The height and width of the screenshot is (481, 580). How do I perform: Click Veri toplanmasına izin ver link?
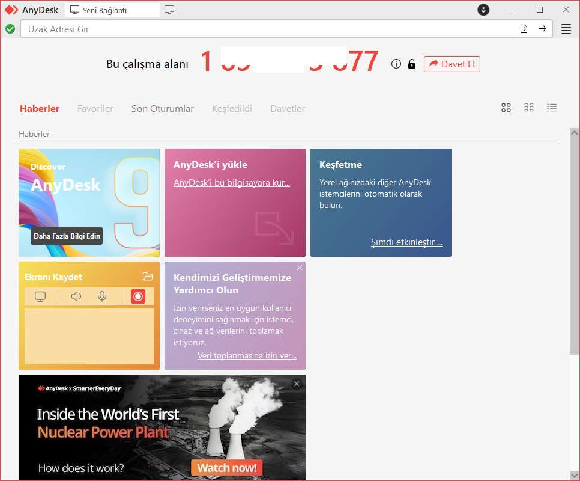(247, 355)
